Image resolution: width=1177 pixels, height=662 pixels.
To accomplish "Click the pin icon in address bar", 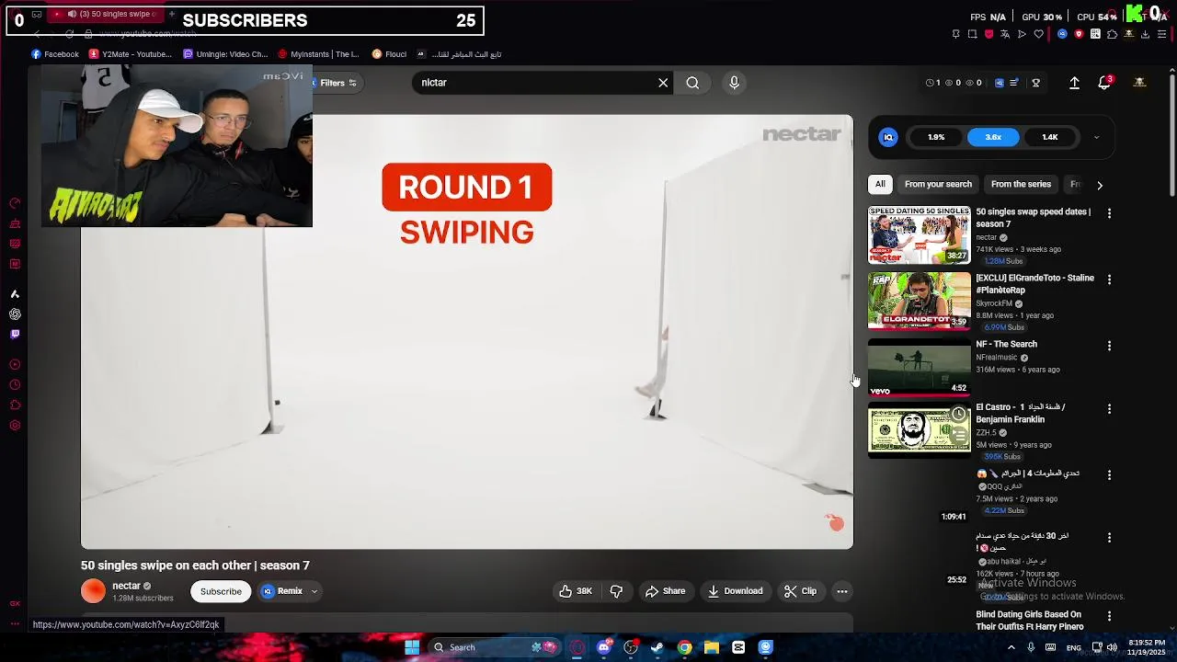I will (x=955, y=34).
